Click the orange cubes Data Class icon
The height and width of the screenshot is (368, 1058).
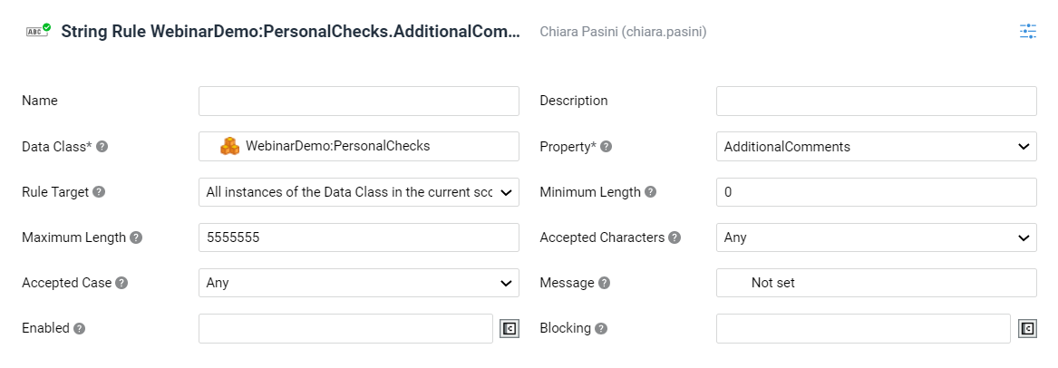(x=230, y=146)
